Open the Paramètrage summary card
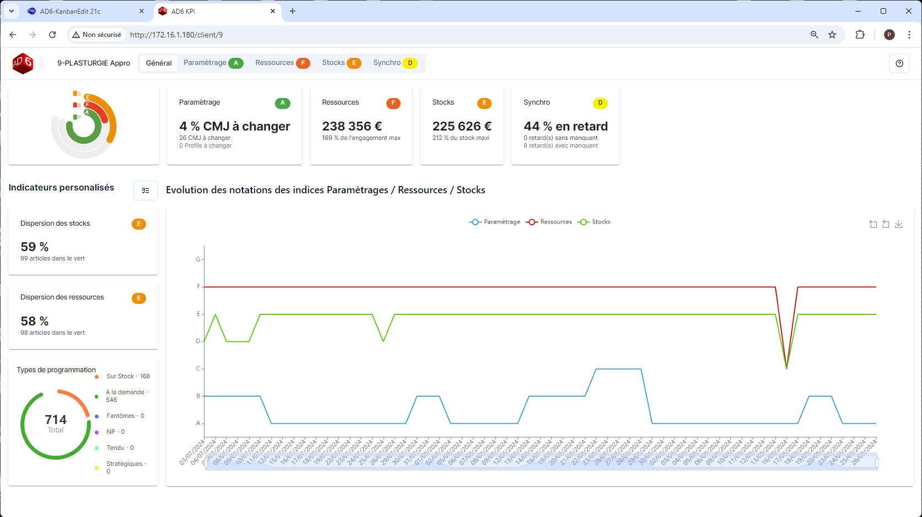The image size is (922, 517). [x=234, y=126]
